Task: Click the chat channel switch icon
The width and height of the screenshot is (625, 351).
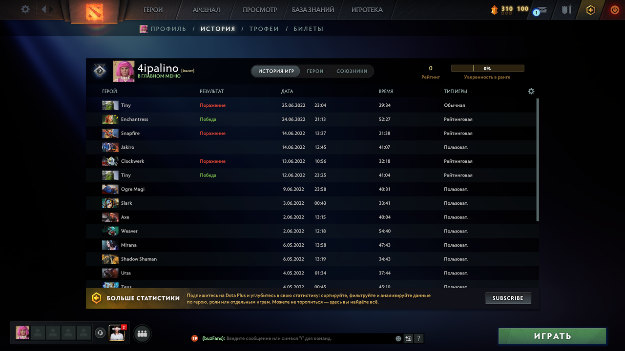Action: coord(408,338)
